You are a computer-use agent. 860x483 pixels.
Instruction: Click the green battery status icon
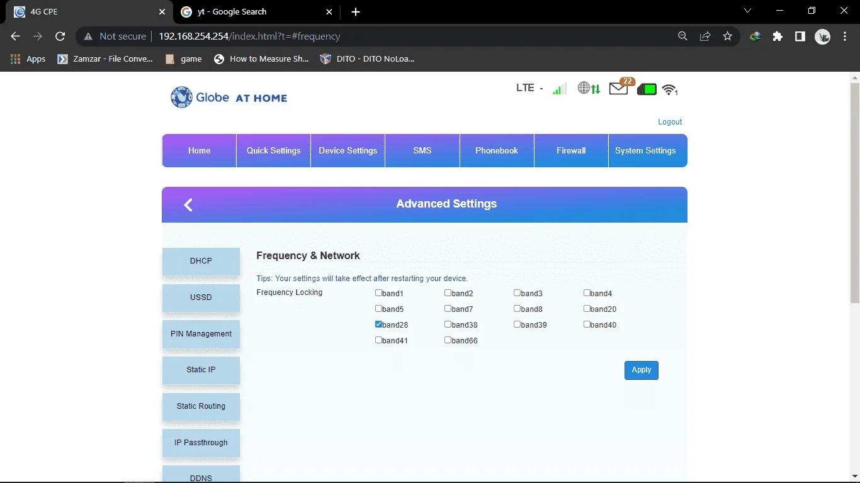click(647, 89)
